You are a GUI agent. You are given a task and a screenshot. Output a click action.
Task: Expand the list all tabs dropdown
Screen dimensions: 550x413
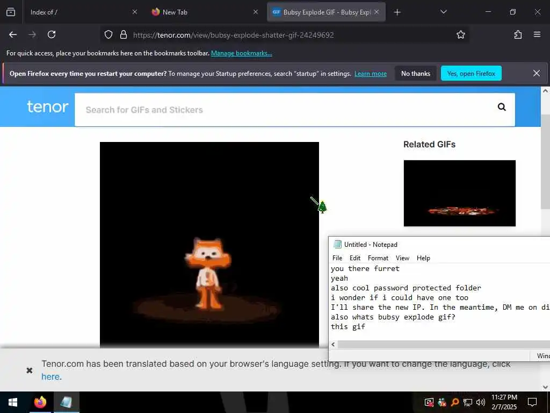coord(443,12)
